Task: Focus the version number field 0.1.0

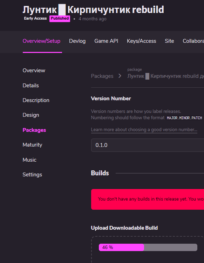Action: [148, 145]
